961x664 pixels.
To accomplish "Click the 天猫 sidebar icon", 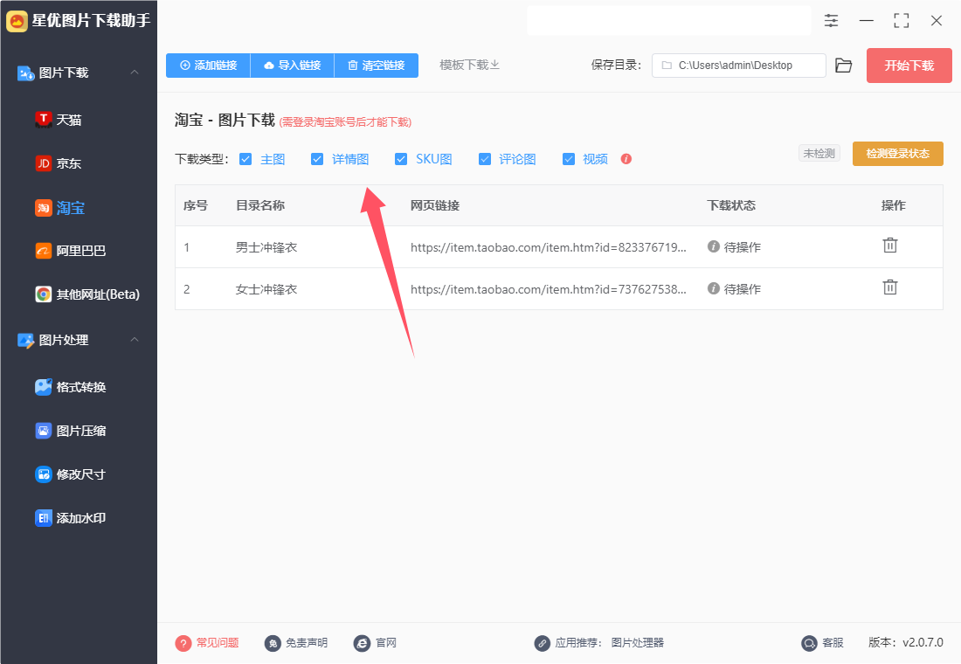I will click(43, 120).
